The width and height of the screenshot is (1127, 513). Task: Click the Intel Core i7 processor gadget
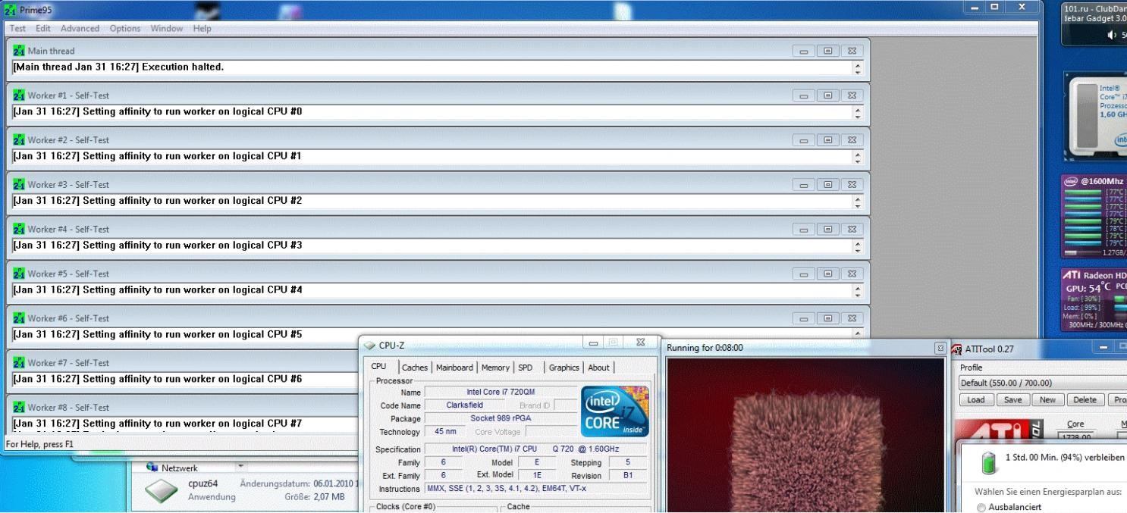(1096, 116)
